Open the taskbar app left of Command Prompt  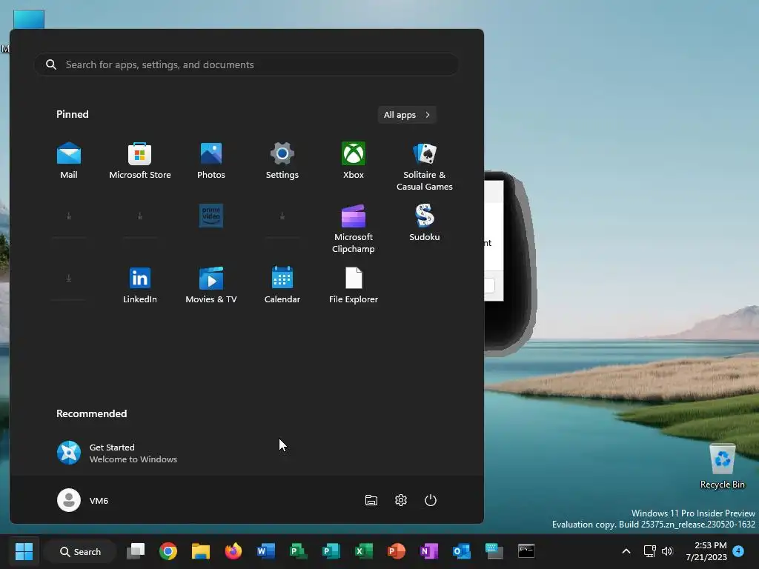tap(494, 551)
